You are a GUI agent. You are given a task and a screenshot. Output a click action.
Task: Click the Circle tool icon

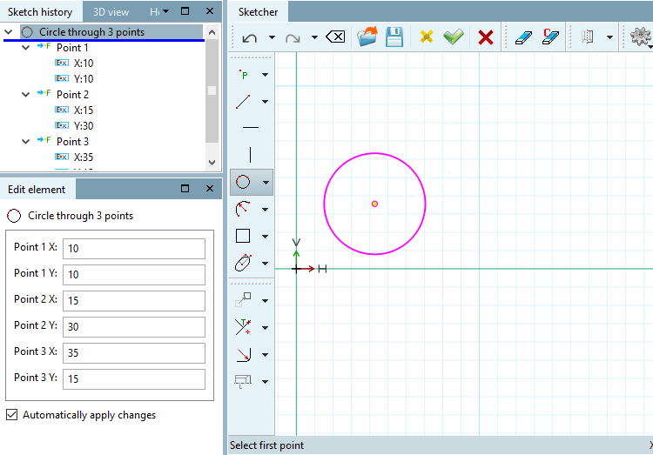click(243, 182)
